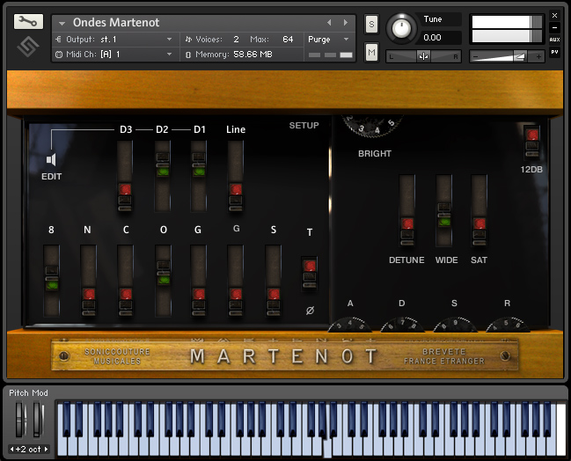Image resolution: width=571 pixels, height=461 pixels.
Task: Shift keyboard octave up with right arrow
Action: (46, 449)
